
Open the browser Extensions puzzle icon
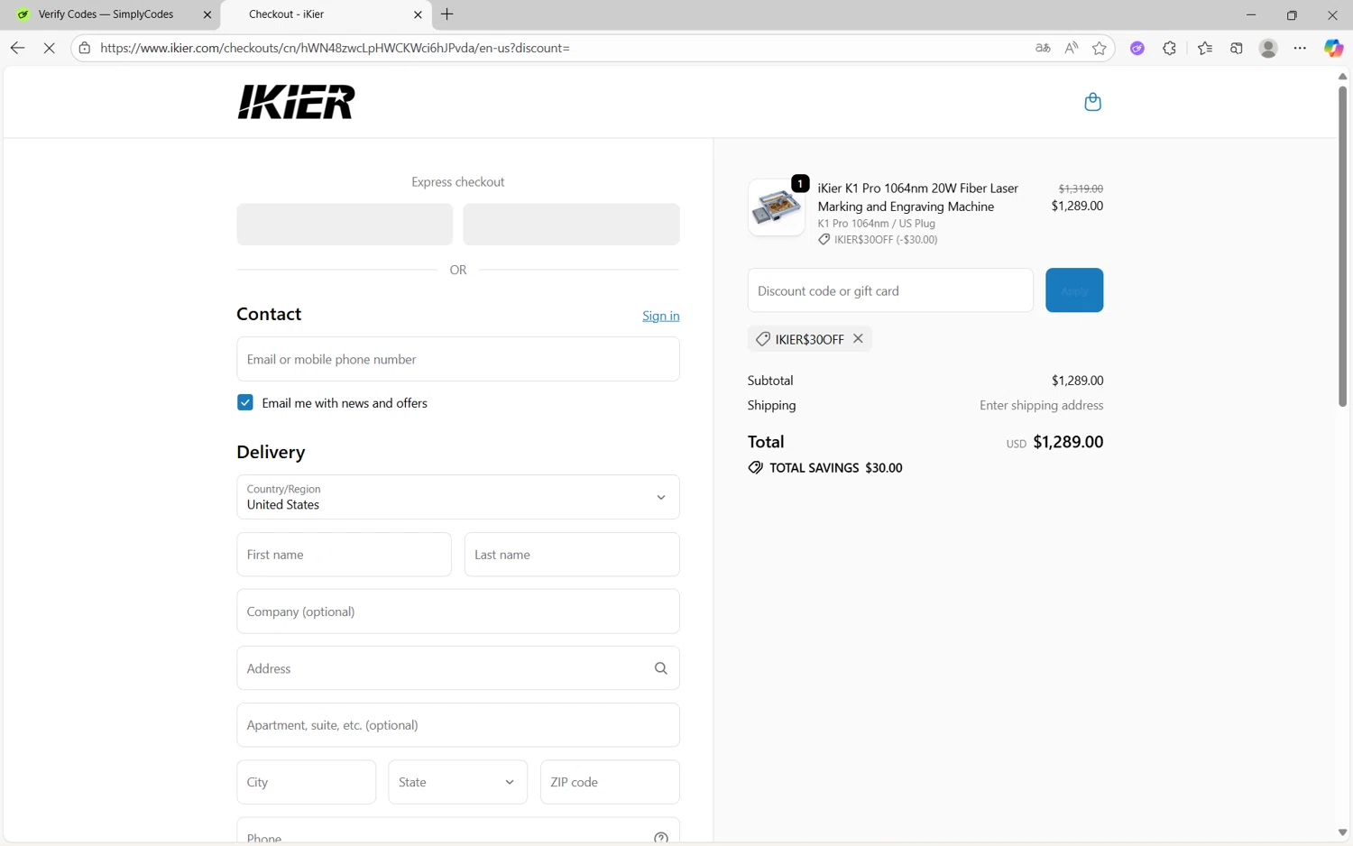pos(1169,48)
